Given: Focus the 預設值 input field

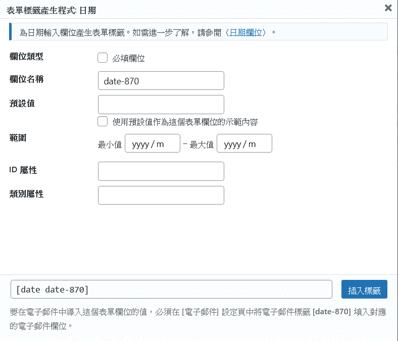Looking at the screenshot, I should (161, 105).
